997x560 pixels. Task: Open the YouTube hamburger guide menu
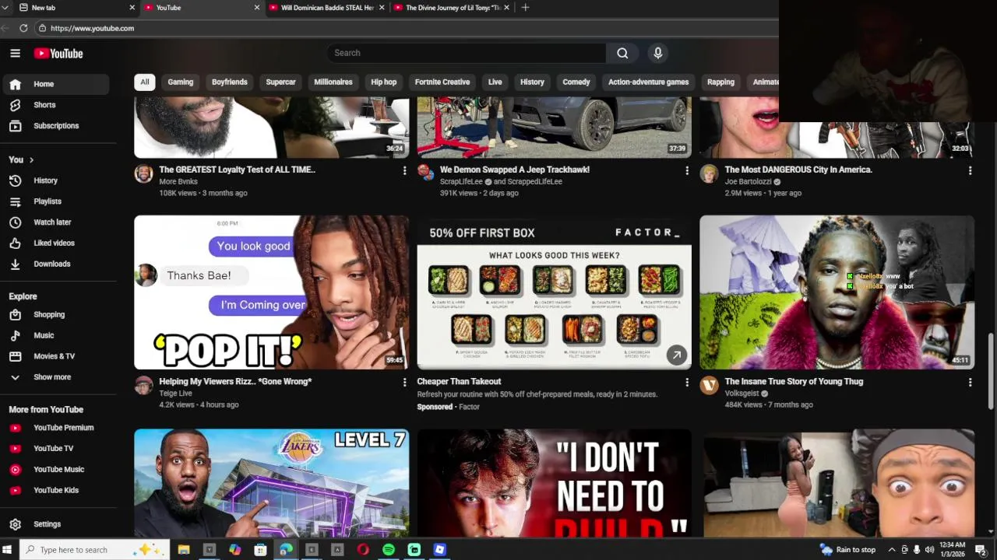(x=15, y=53)
